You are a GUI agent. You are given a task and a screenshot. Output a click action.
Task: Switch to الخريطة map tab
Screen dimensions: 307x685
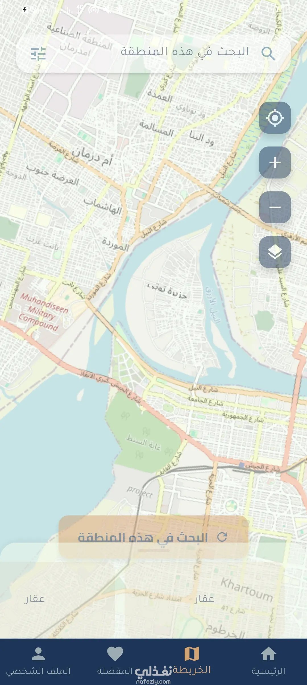point(192,662)
